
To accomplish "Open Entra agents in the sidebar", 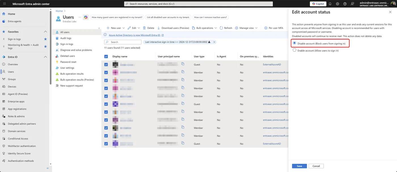I will pos(14,21).
